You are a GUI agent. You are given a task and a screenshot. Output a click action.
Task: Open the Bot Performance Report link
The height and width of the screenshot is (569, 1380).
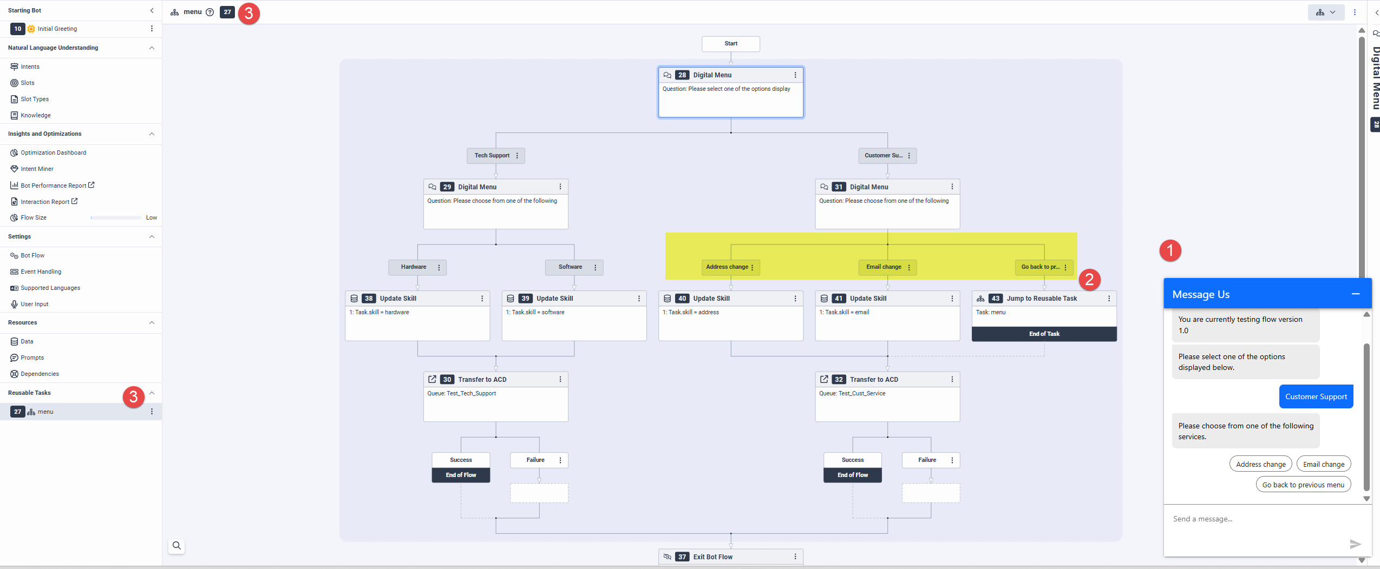point(53,186)
